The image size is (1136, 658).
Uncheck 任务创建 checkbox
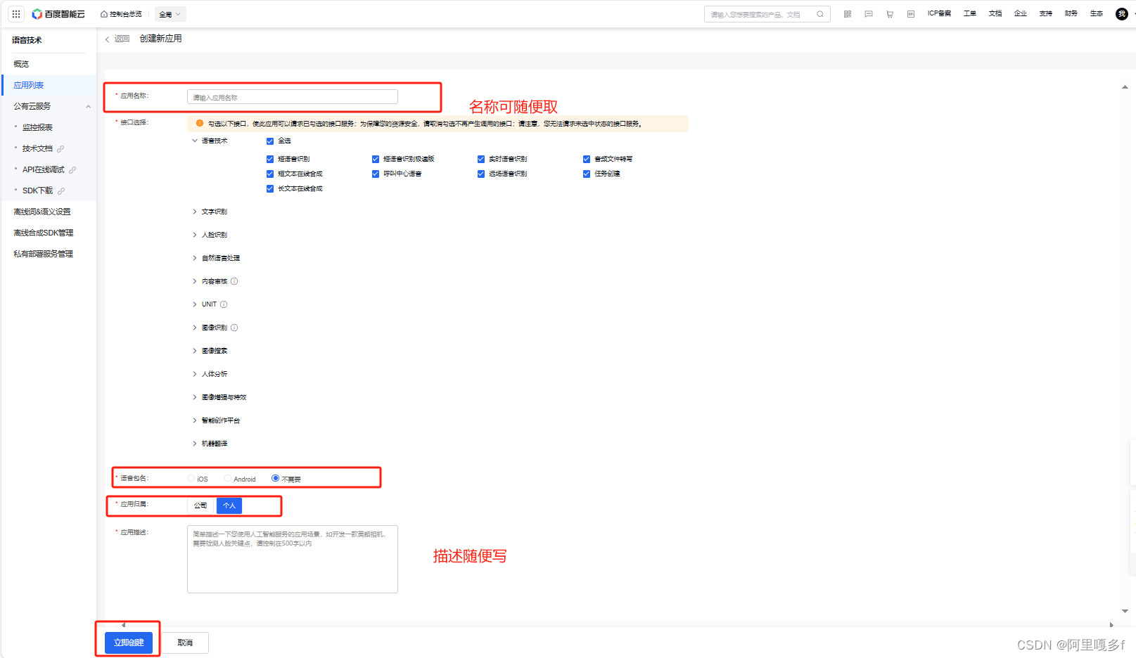point(587,174)
